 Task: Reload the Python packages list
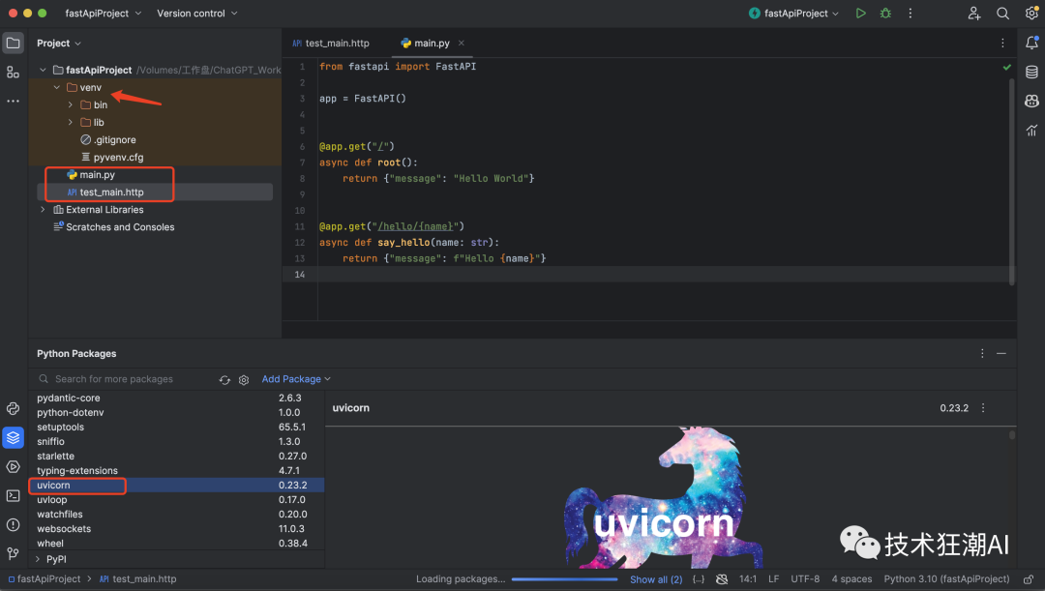click(224, 379)
